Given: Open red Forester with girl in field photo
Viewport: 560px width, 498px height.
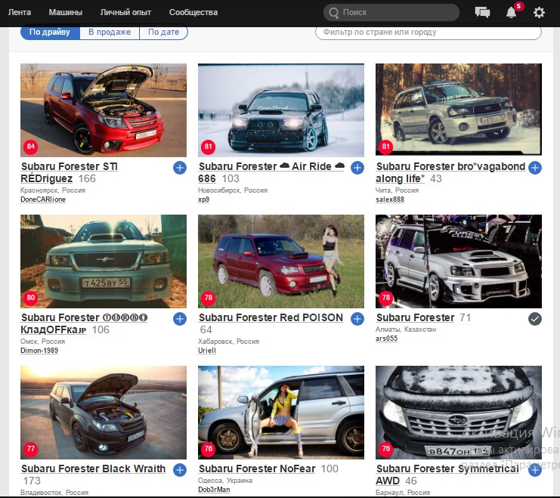Looking at the screenshot, I should coord(281,261).
